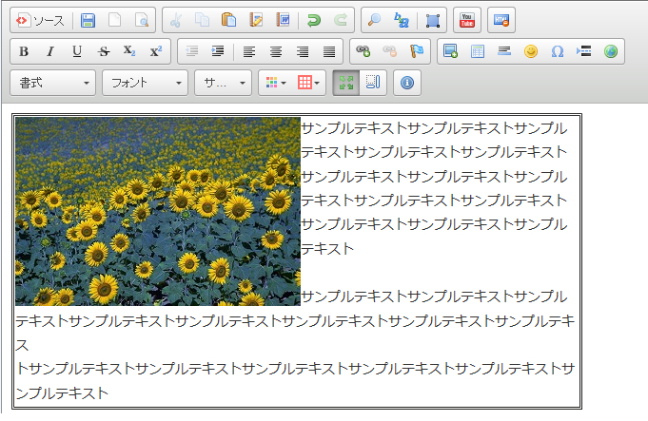Toggle the maximize editor button
Screen dimensions: 648x421
pos(346,83)
